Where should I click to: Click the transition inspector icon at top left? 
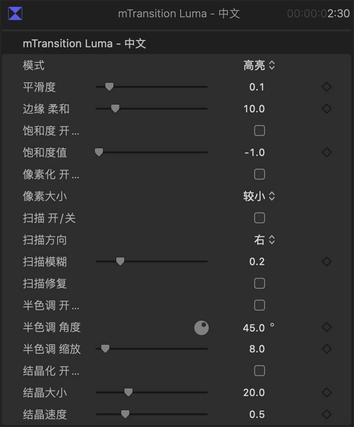click(x=15, y=14)
